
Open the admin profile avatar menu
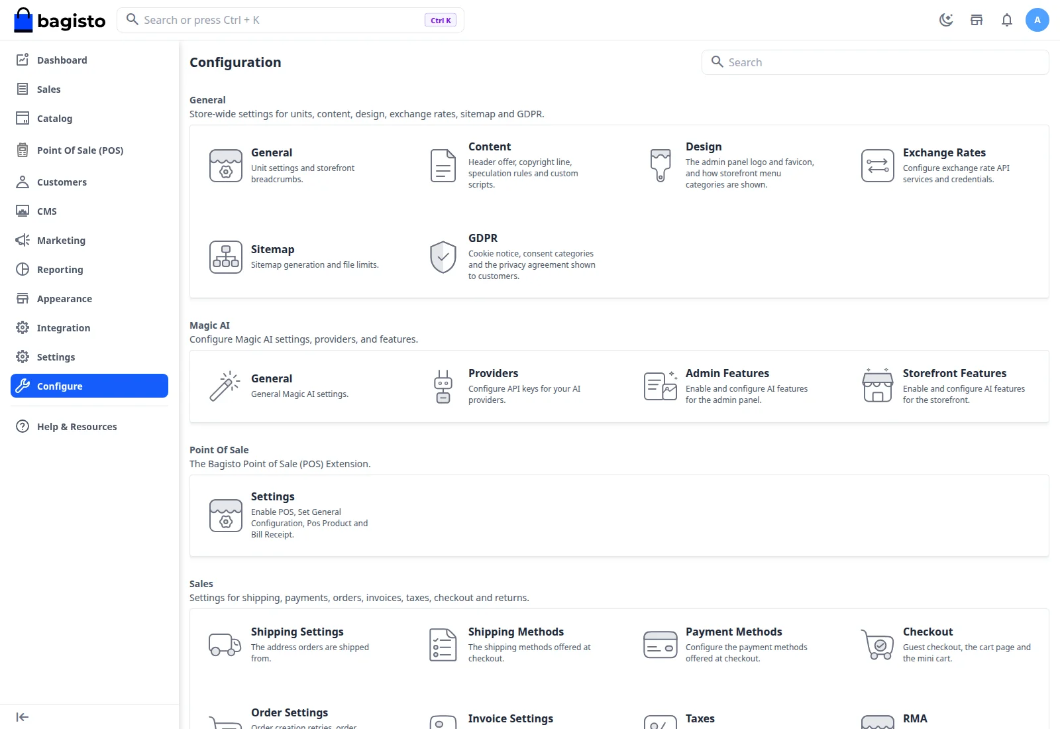coord(1037,20)
